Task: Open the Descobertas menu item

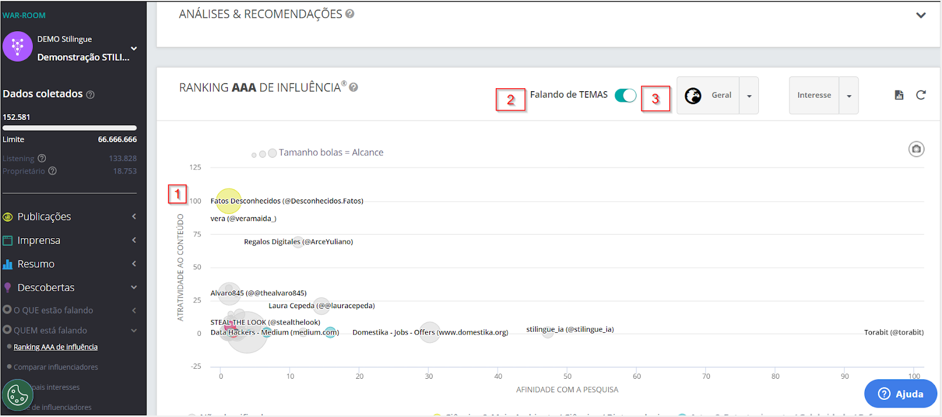Action: point(46,288)
